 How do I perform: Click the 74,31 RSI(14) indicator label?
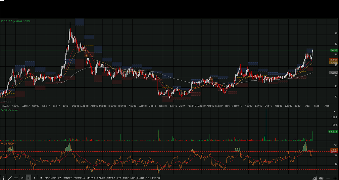click(8, 143)
